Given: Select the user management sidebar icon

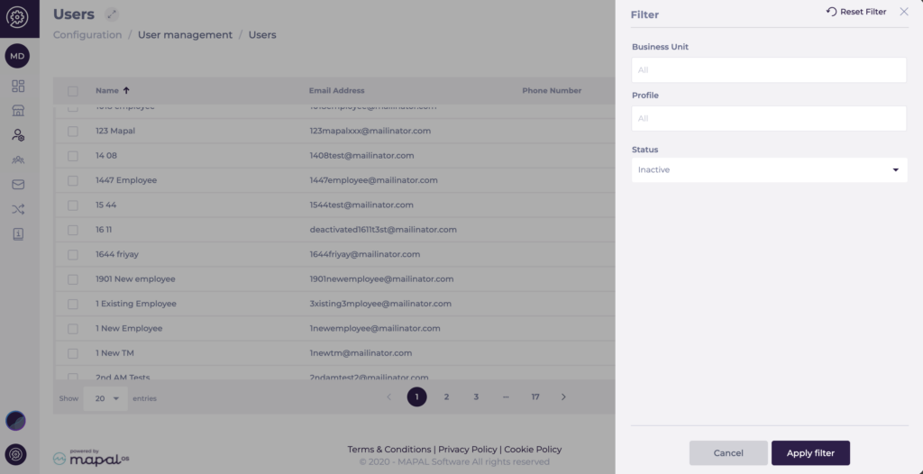Looking at the screenshot, I should pyautogui.click(x=18, y=135).
